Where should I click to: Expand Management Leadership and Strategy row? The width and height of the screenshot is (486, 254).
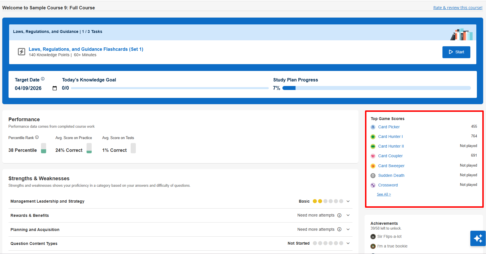pos(348,201)
